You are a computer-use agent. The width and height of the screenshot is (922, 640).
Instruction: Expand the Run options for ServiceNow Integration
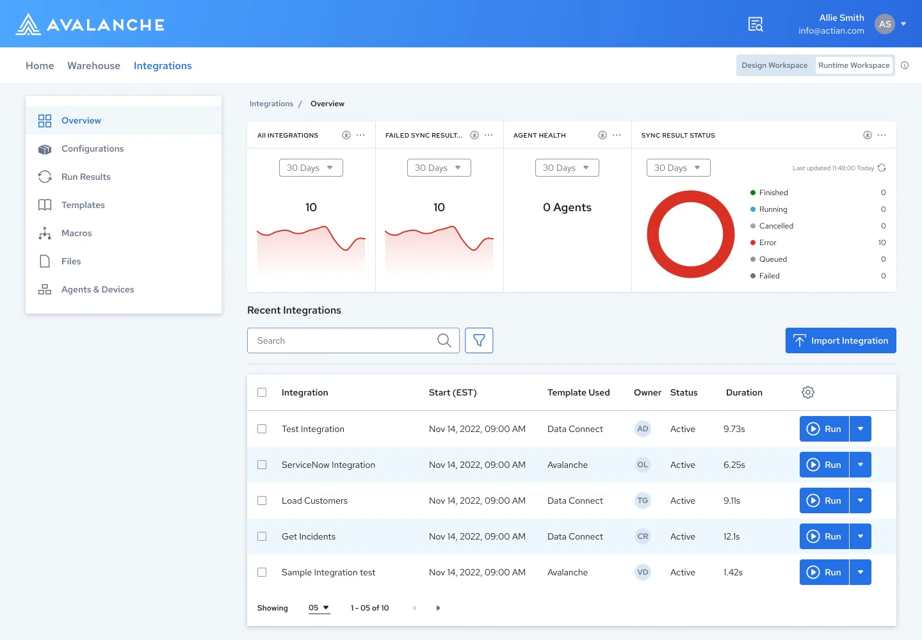[x=861, y=465]
